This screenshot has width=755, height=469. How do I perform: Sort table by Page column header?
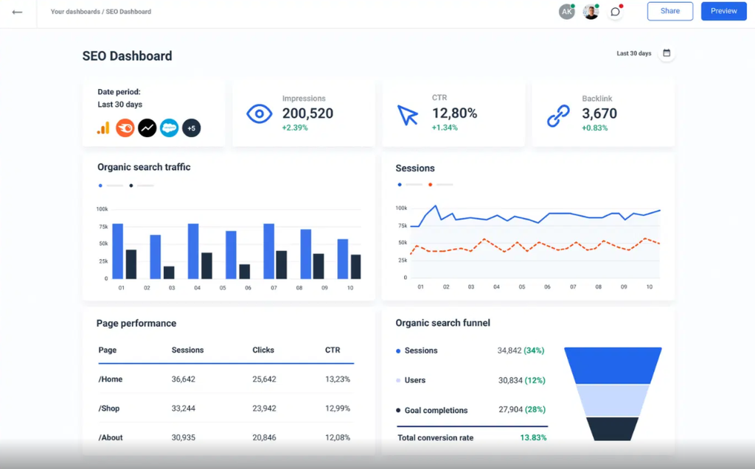[x=108, y=350]
